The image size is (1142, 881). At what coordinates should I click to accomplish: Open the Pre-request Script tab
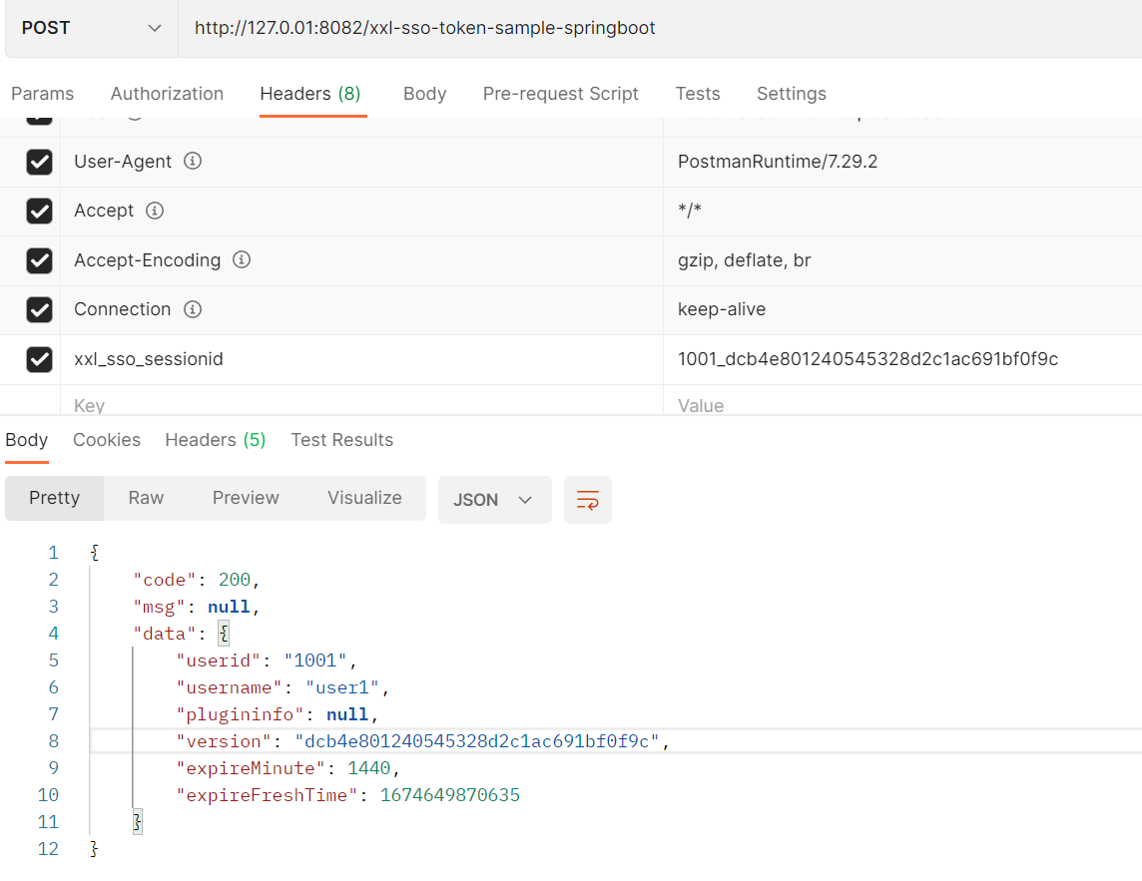coord(560,94)
